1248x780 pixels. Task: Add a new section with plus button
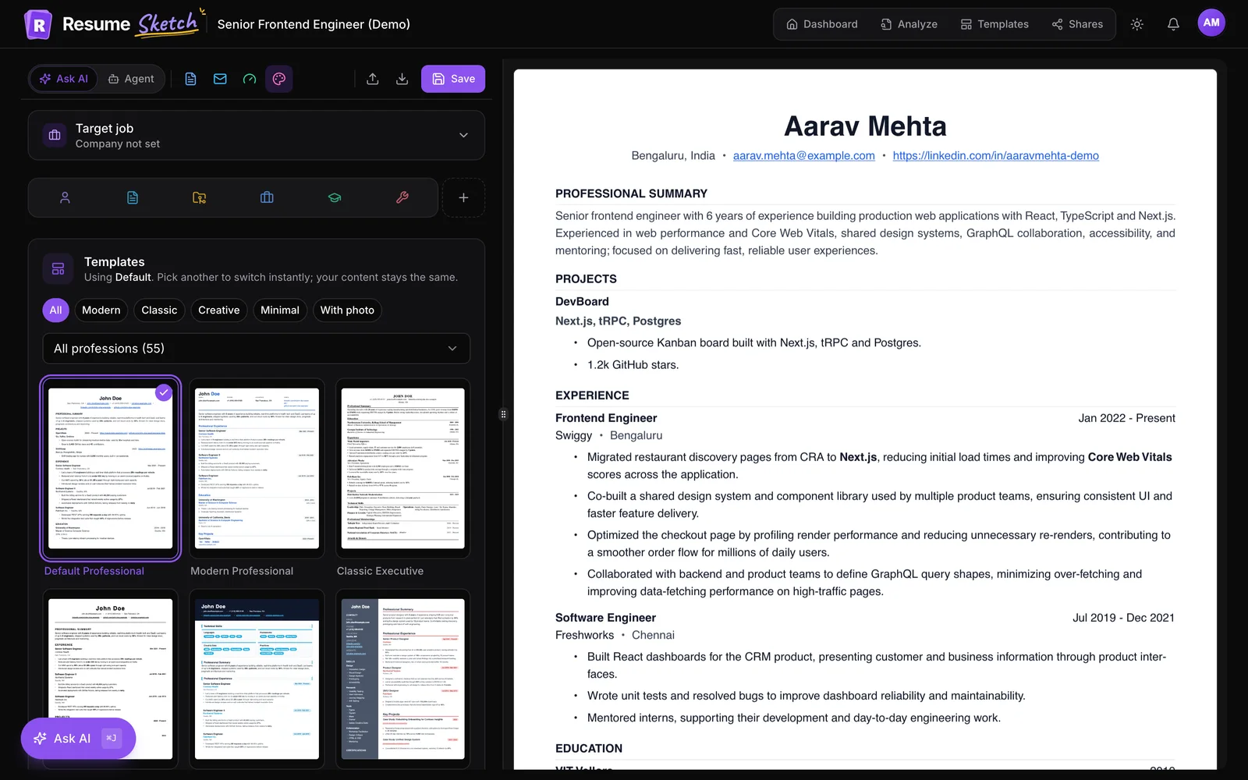(463, 198)
